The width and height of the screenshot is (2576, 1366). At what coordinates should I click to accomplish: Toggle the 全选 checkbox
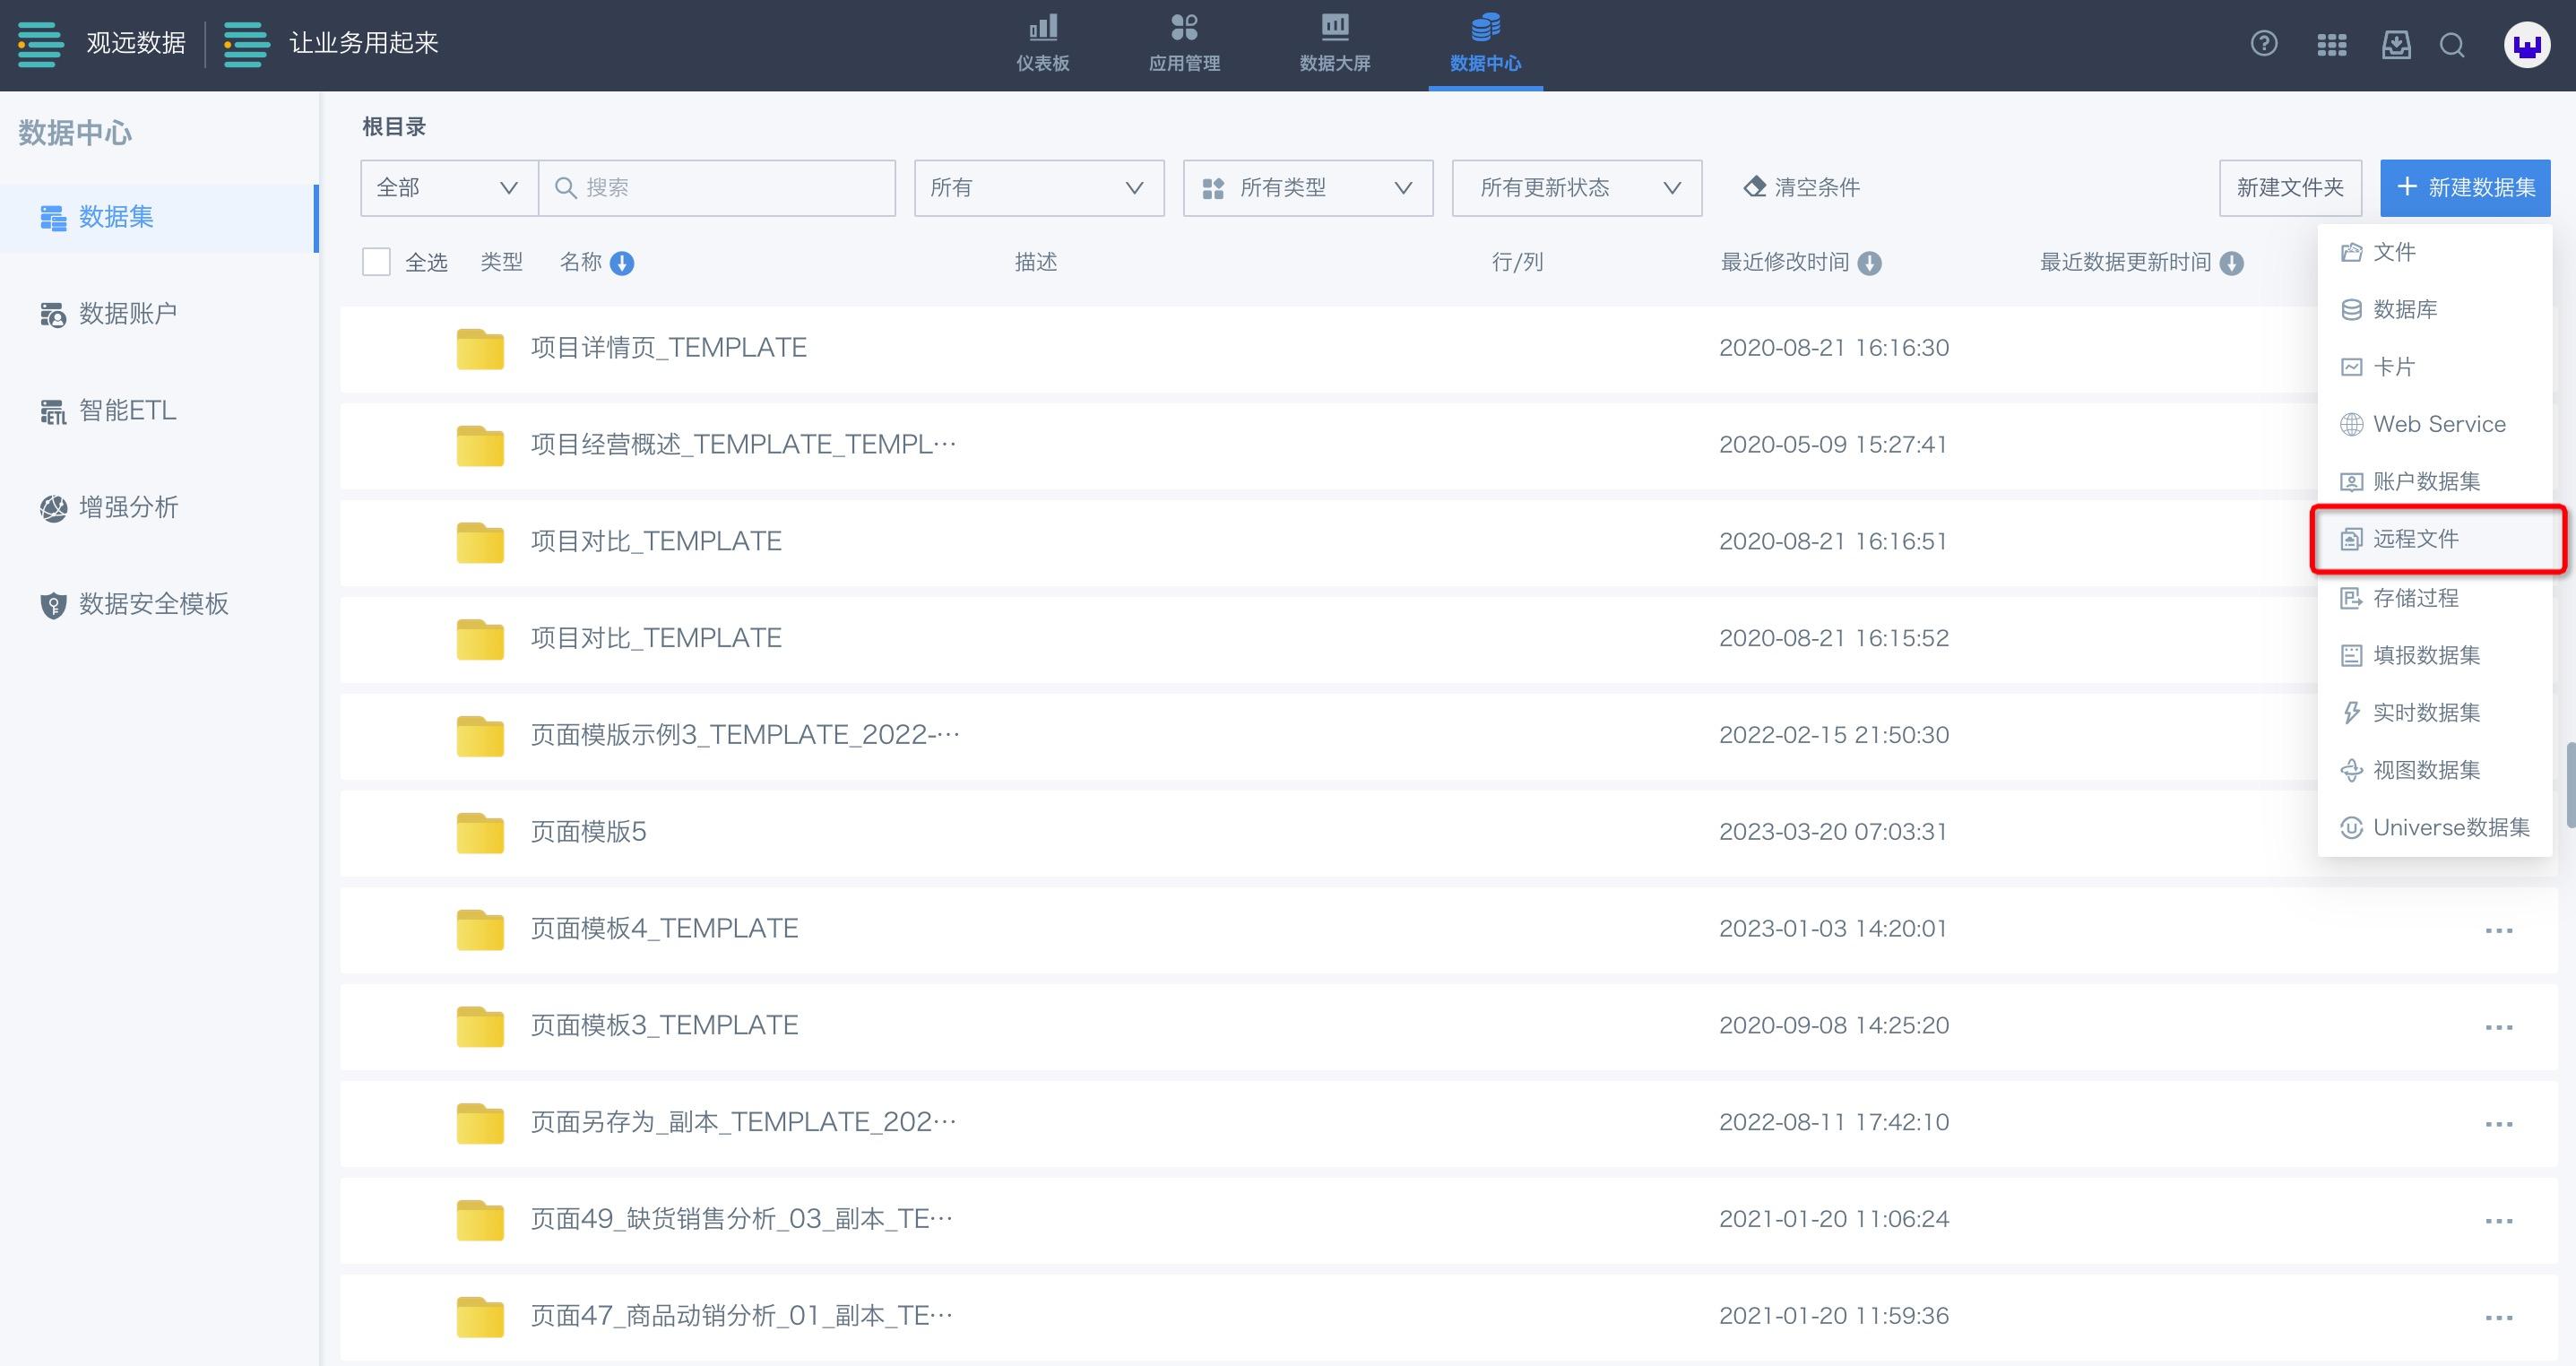376,262
